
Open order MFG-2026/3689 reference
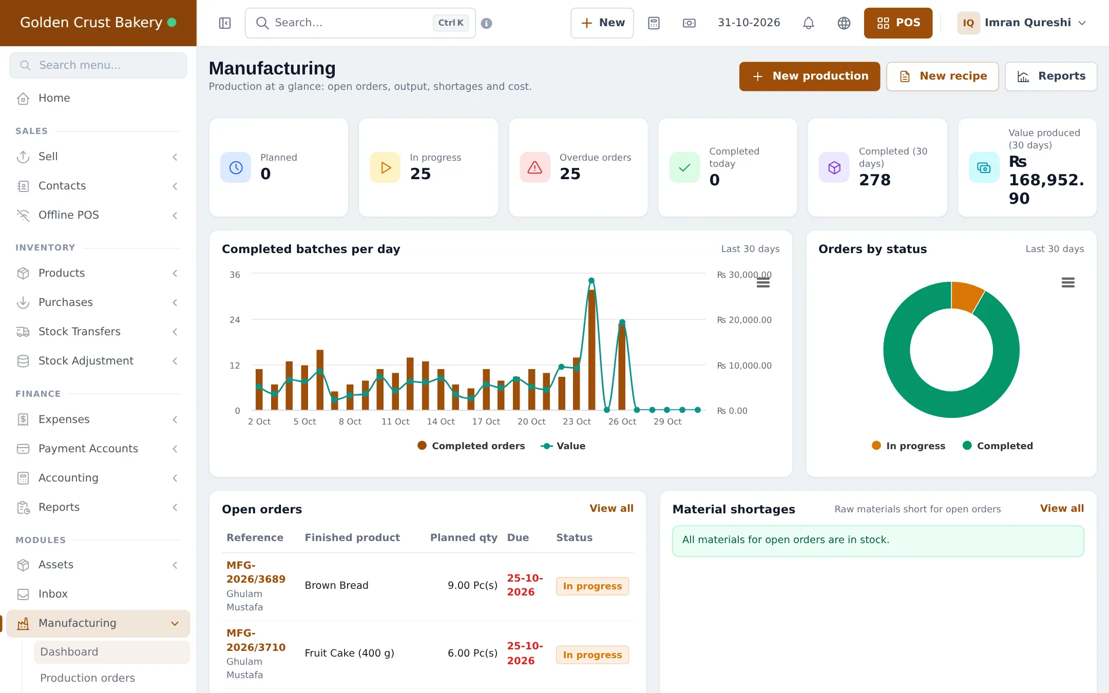point(256,572)
